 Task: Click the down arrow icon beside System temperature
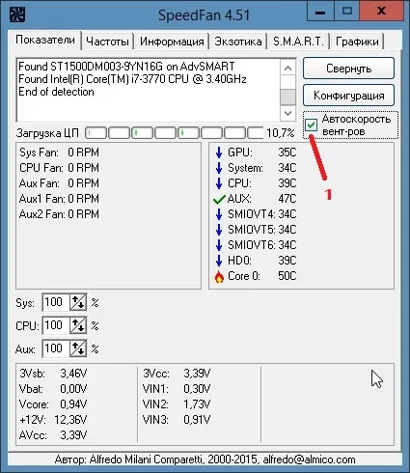click(219, 168)
